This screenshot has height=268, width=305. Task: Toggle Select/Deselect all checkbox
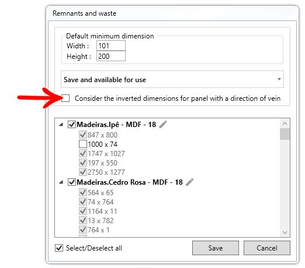(x=59, y=248)
